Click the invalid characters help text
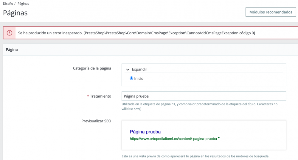The image size is (298, 160). (x=200, y=106)
